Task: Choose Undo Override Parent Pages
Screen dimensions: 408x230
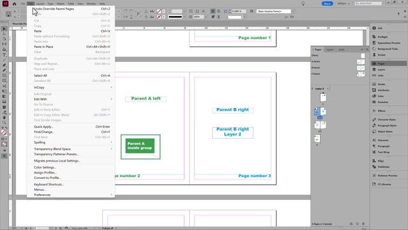Action: pos(71,9)
